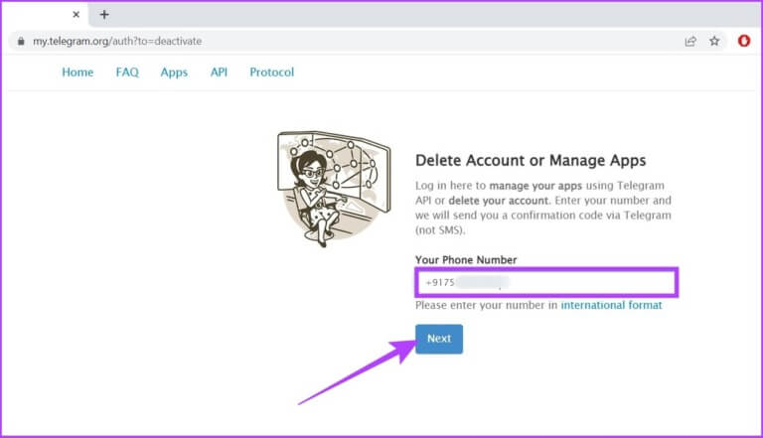Close the current browser tab

(x=76, y=15)
